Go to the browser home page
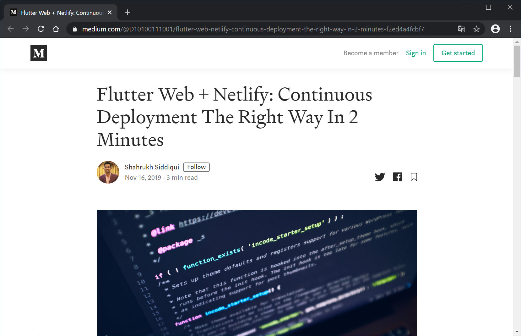The width and height of the screenshot is (521, 336). click(56, 29)
